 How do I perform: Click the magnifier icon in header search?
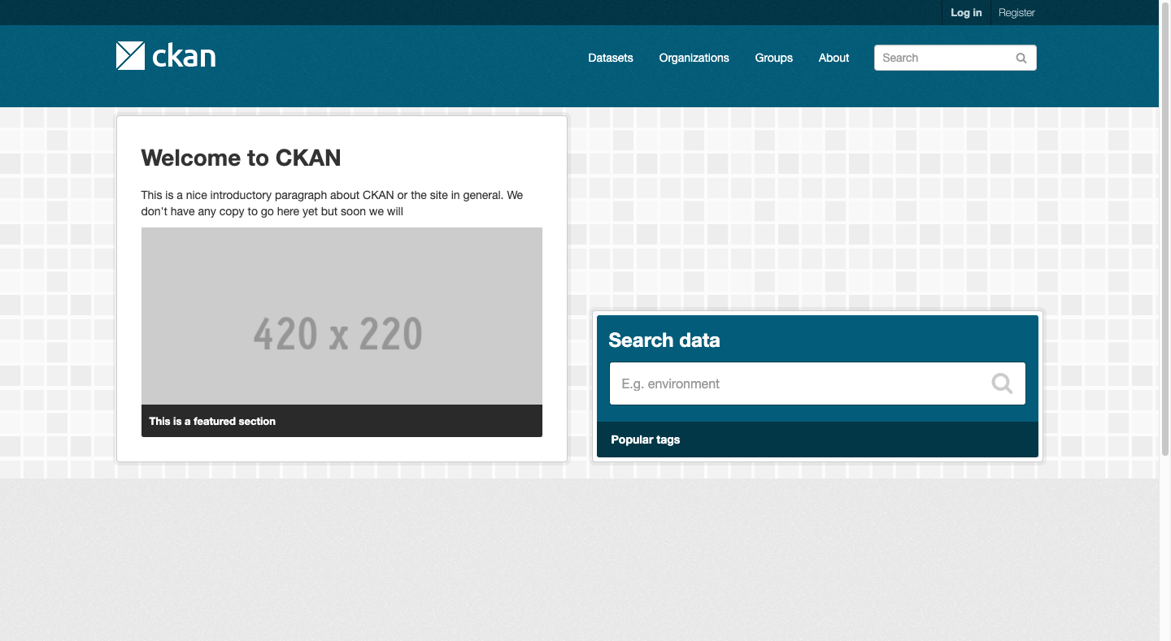point(1021,58)
